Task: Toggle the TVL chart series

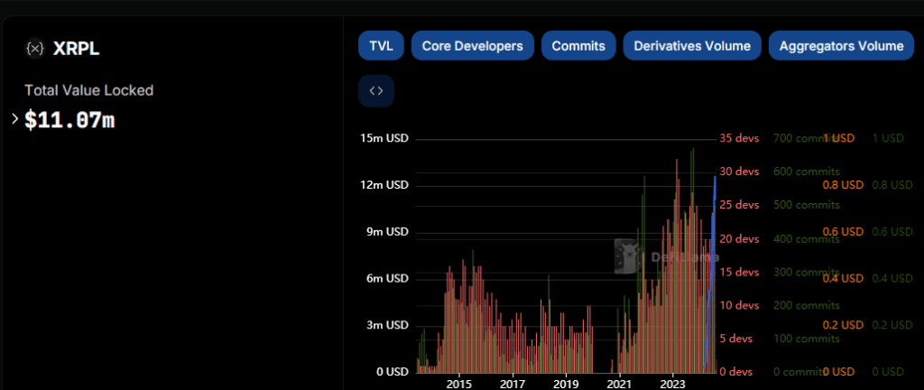Action: click(x=382, y=46)
